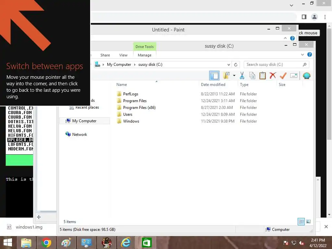Click sussy disk (C:) breadcrumb in address bar
The image size is (332, 249).
150,65
